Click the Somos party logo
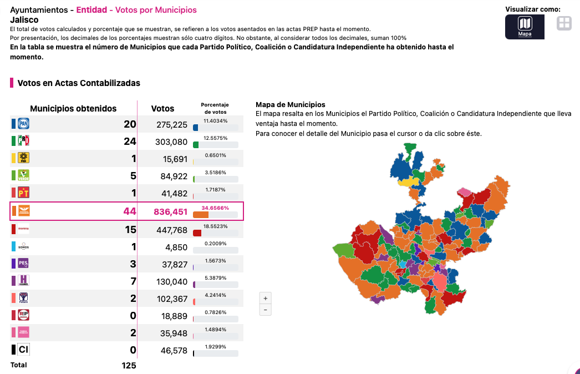The image size is (580, 374). [23, 246]
